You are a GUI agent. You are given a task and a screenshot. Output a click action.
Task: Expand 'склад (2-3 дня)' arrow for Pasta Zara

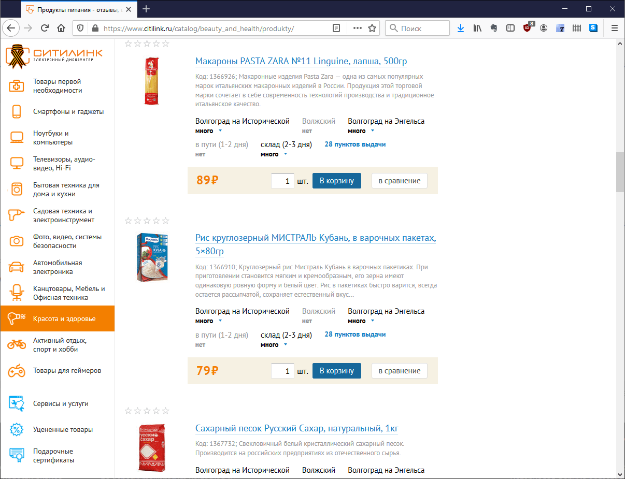286,154
